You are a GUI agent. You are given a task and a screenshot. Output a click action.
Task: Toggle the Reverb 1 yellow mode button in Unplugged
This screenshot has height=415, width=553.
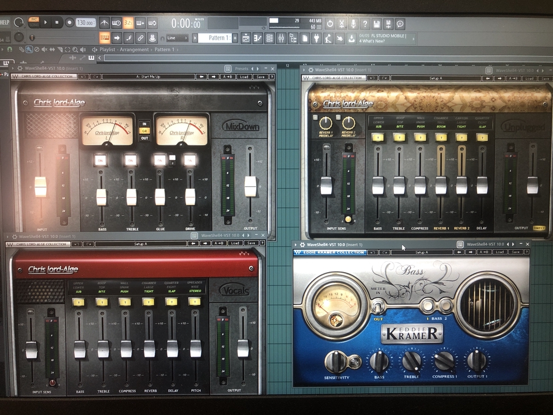click(x=441, y=137)
